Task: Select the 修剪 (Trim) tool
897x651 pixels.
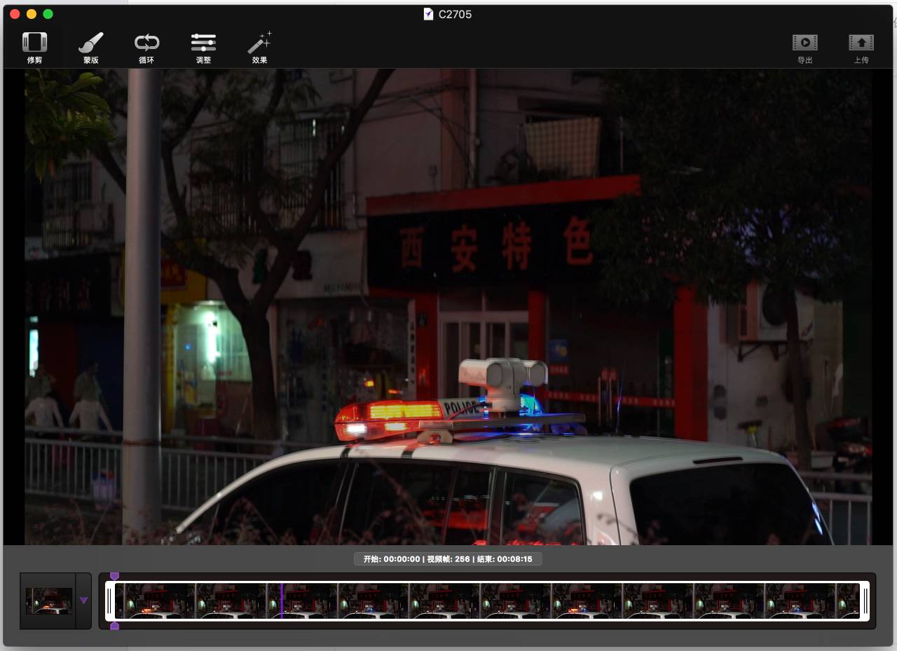Action: tap(34, 47)
